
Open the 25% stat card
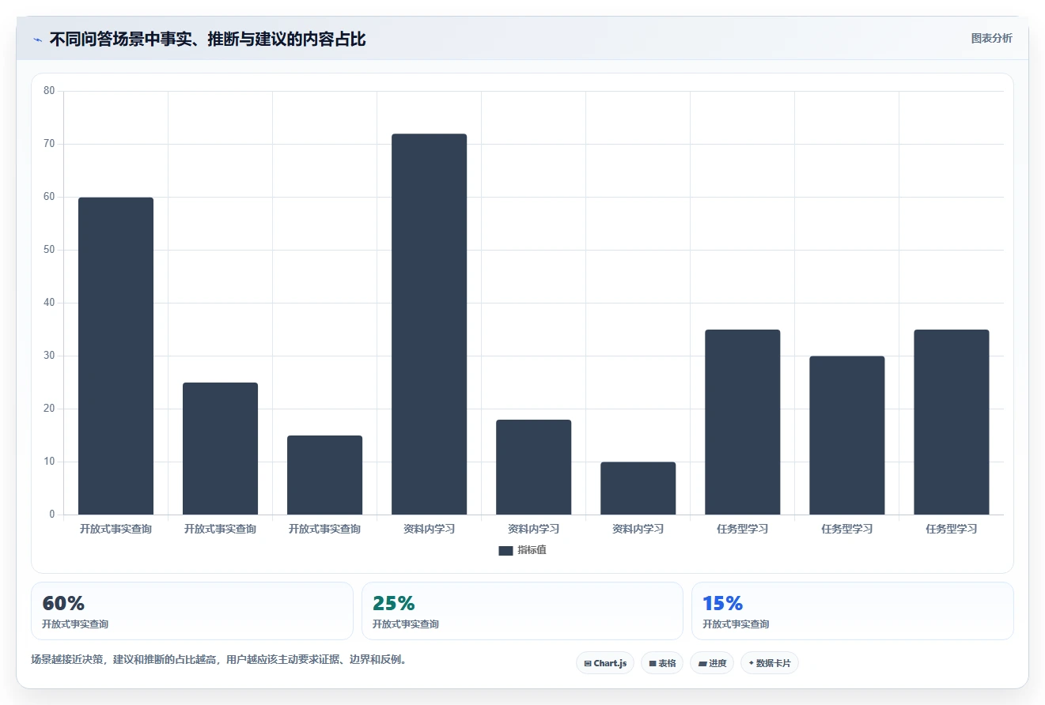(522, 611)
